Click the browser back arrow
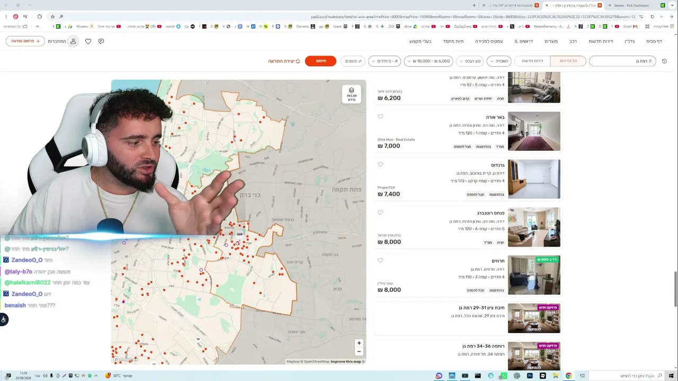The width and height of the screenshot is (678, 381). tap(671, 16)
